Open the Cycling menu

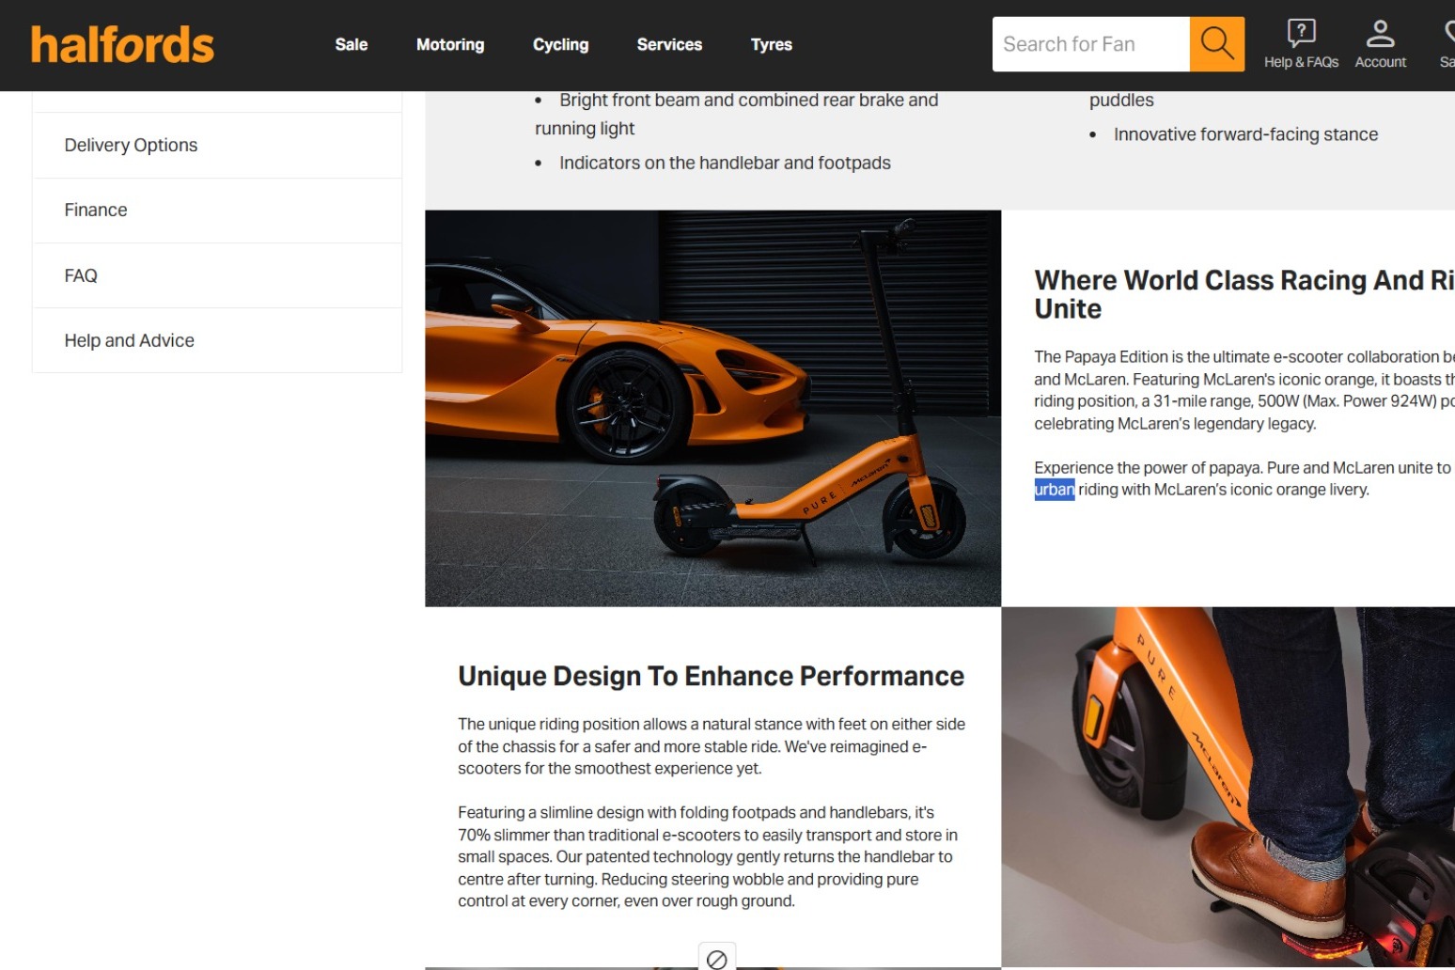pyautogui.click(x=560, y=44)
